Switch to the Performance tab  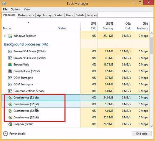26,15
